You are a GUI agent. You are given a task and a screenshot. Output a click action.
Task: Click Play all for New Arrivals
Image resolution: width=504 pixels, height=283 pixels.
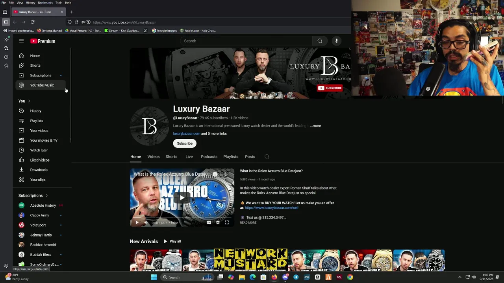point(172,241)
